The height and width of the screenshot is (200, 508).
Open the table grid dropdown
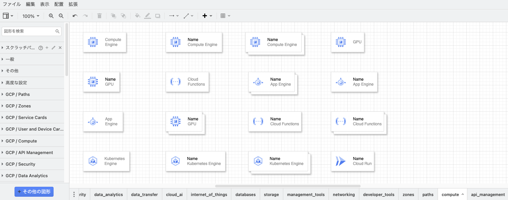[x=225, y=16]
